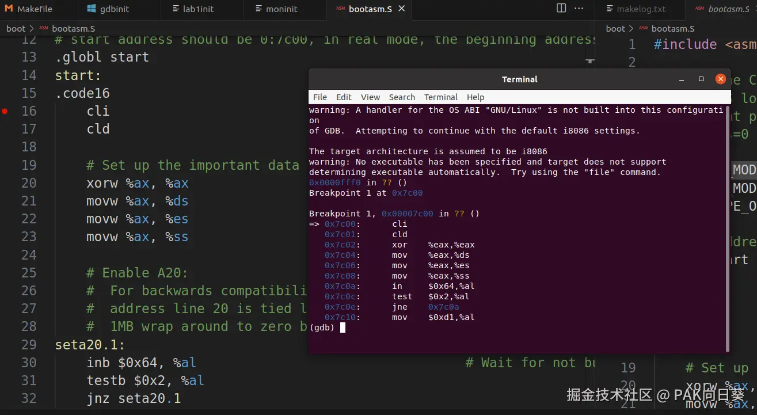Split the editor with the split icon
757x415 pixels.
[x=561, y=8]
